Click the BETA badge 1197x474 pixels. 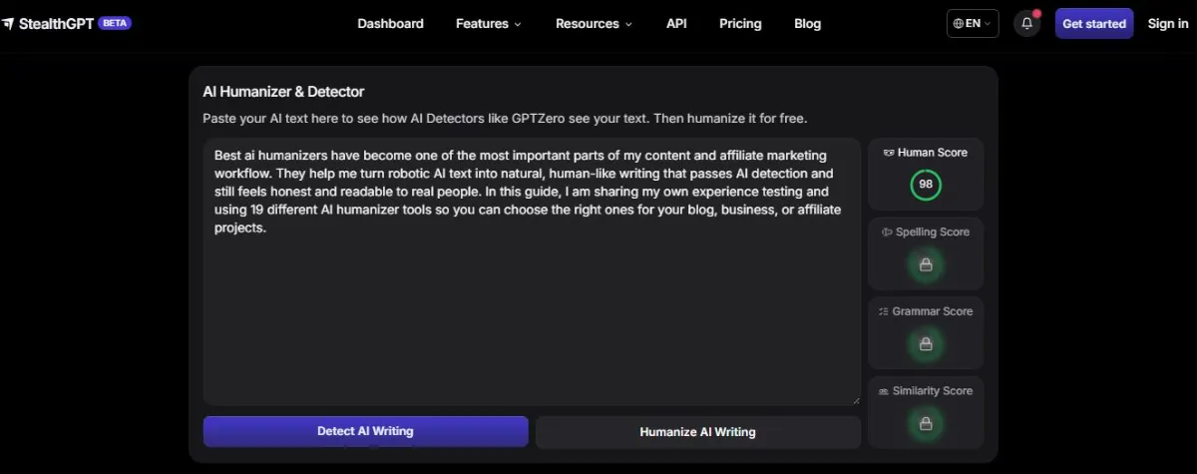coord(115,23)
